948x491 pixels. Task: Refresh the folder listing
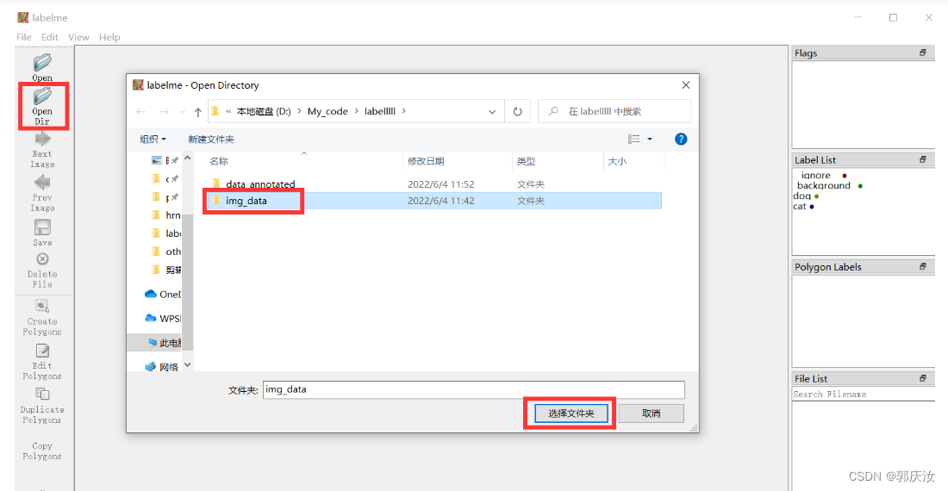click(518, 112)
